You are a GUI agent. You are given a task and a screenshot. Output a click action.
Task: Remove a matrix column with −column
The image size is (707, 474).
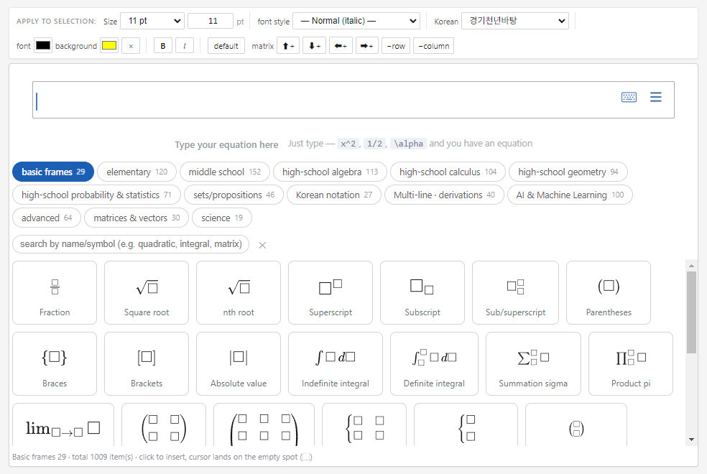434,46
